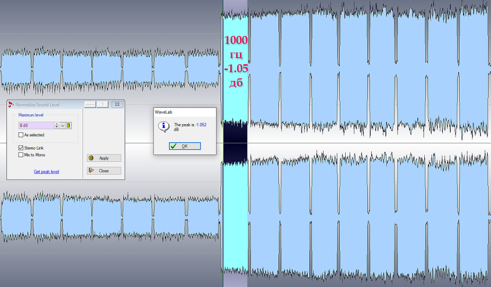This screenshot has height=287, width=491.
Task: Click the door icon on the Close button
Action: pos(91,171)
